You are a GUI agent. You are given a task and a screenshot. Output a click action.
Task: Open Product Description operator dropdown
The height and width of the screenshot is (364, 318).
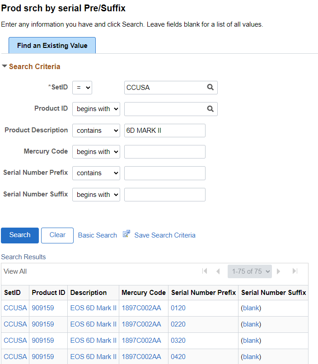coord(96,131)
